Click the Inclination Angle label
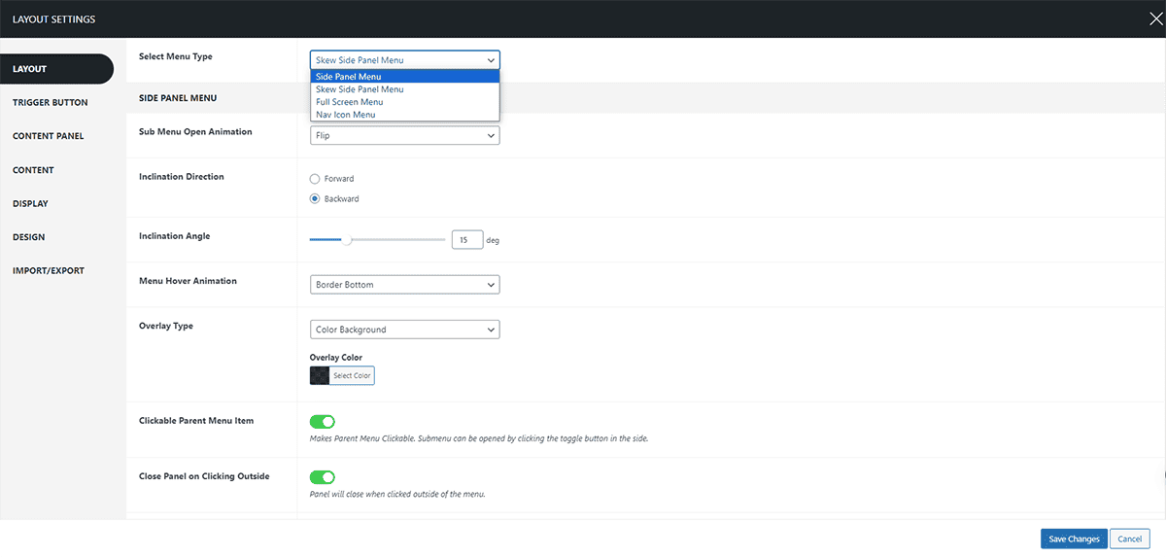Screen dimensions: 1166x557 [175, 236]
